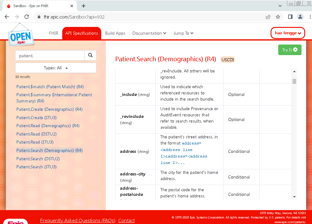
Task: Click the parameter table scrollbar thumb
Action: 294,81
